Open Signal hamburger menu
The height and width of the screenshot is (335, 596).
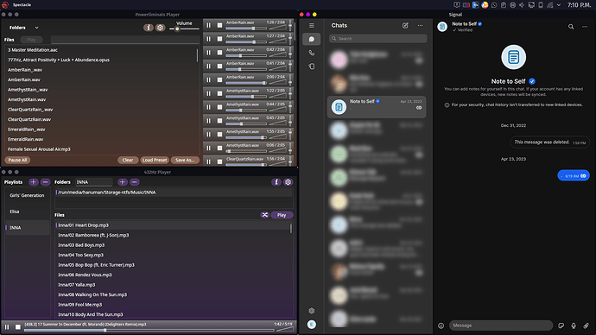point(312,25)
